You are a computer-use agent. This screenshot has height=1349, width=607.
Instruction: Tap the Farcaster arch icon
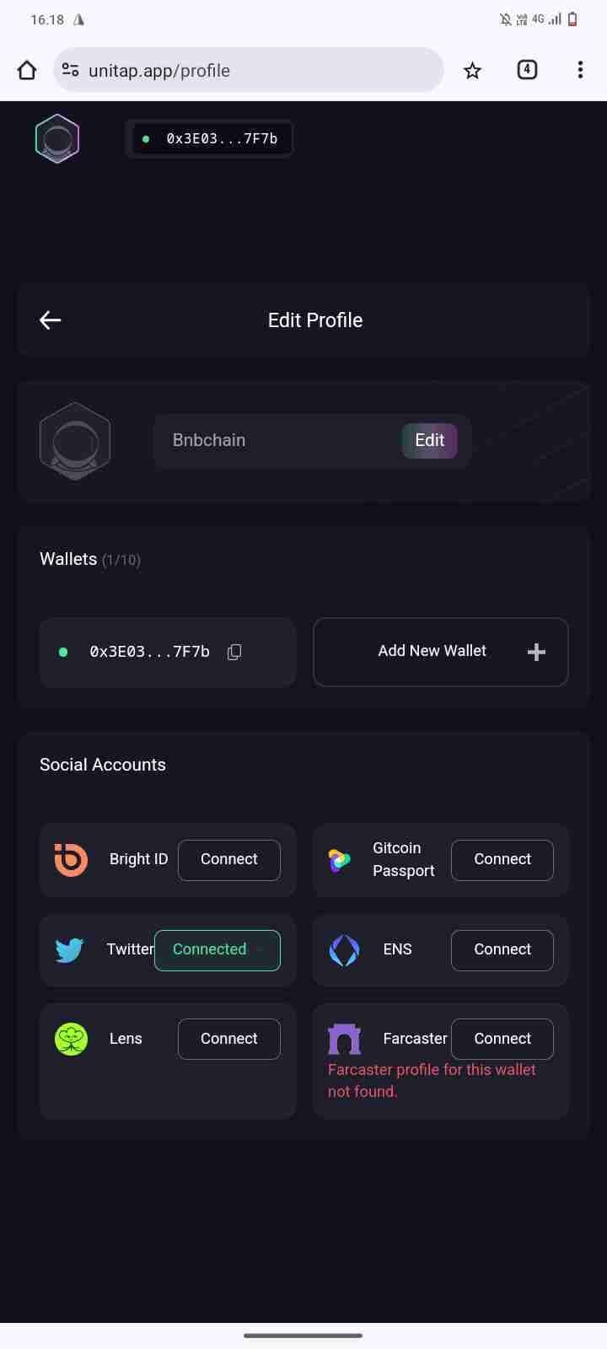click(344, 1040)
